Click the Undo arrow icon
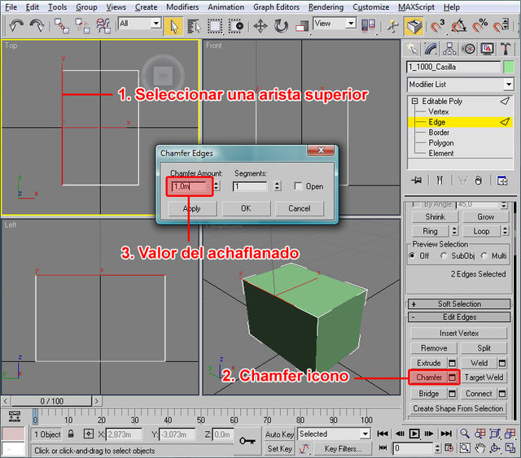This screenshot has width=521, height=458. 16,25
